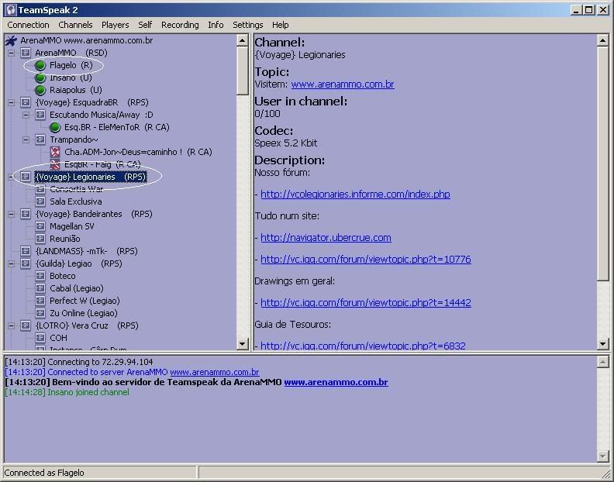The image size is (614, 482).
Task: Click the channel icon of ArenaMMO (RSD)
Action: (x=26, y=53)
